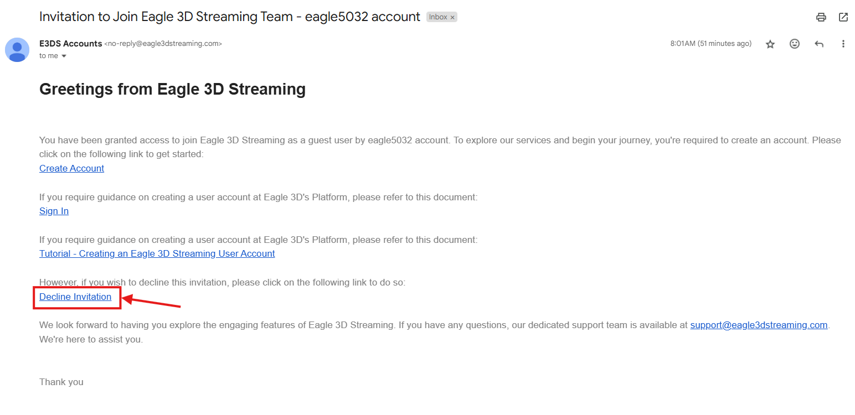Screen dimensions: 855x415
Task: Click the Decline Invitation link
Action: pyautogui.click(x=75, y=297)
